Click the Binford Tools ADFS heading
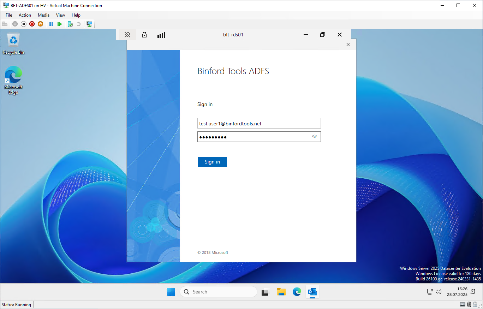The image size is (483, 309). [x=233, y=71]
